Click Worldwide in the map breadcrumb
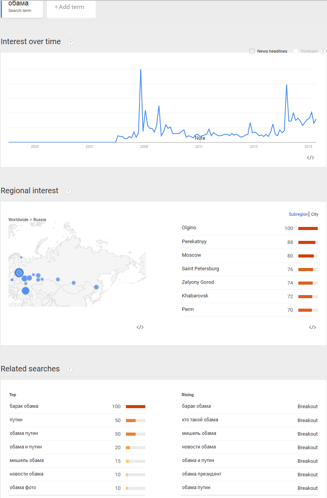 [x=18, y=220]
